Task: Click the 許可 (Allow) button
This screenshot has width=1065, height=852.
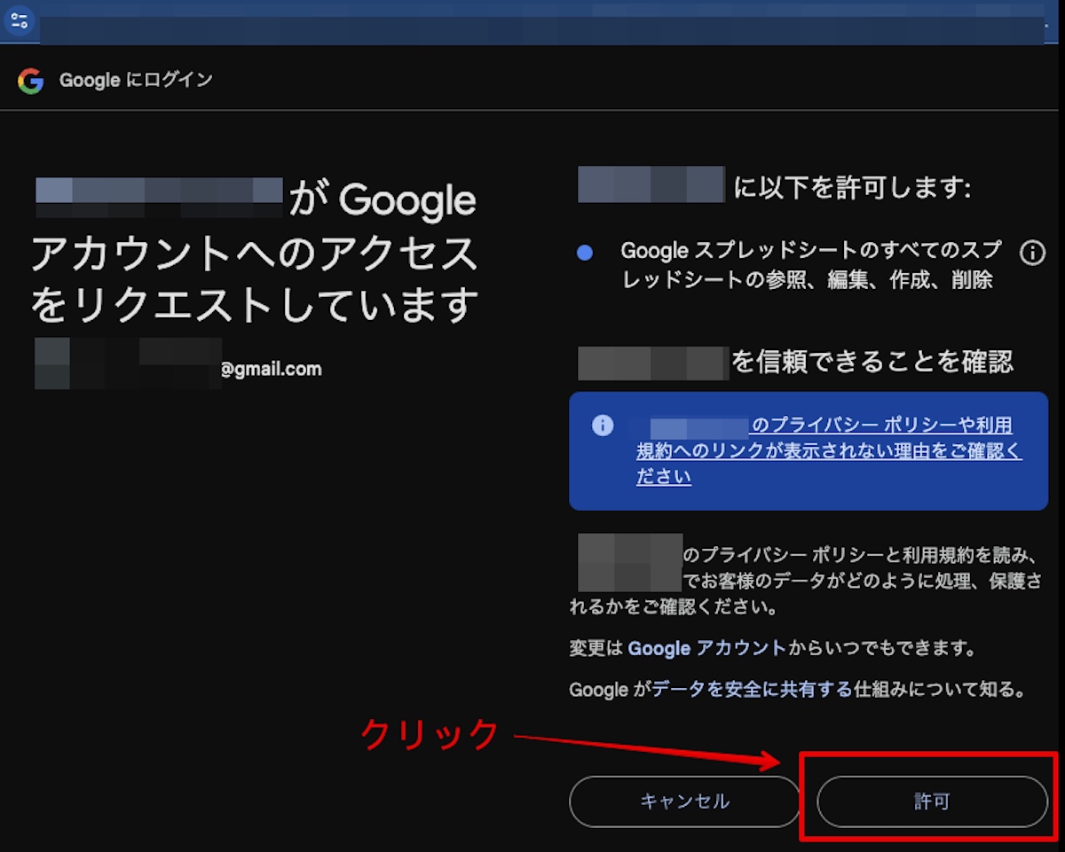Action: 932,801
